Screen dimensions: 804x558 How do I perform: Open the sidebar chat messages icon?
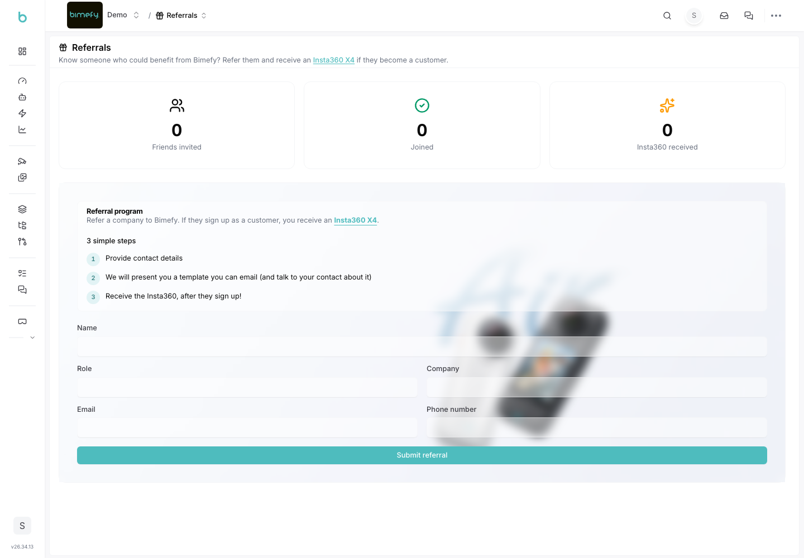[x=22, y=290]
